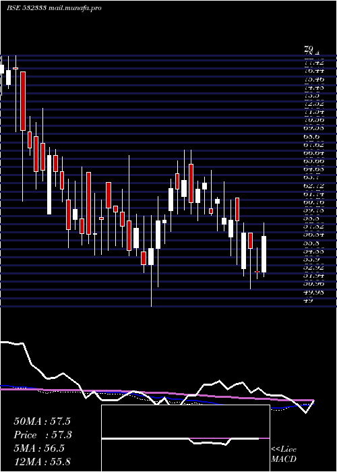
Task: Click the "50MA : 57.5" readout
Action: (x=42, y=421)
